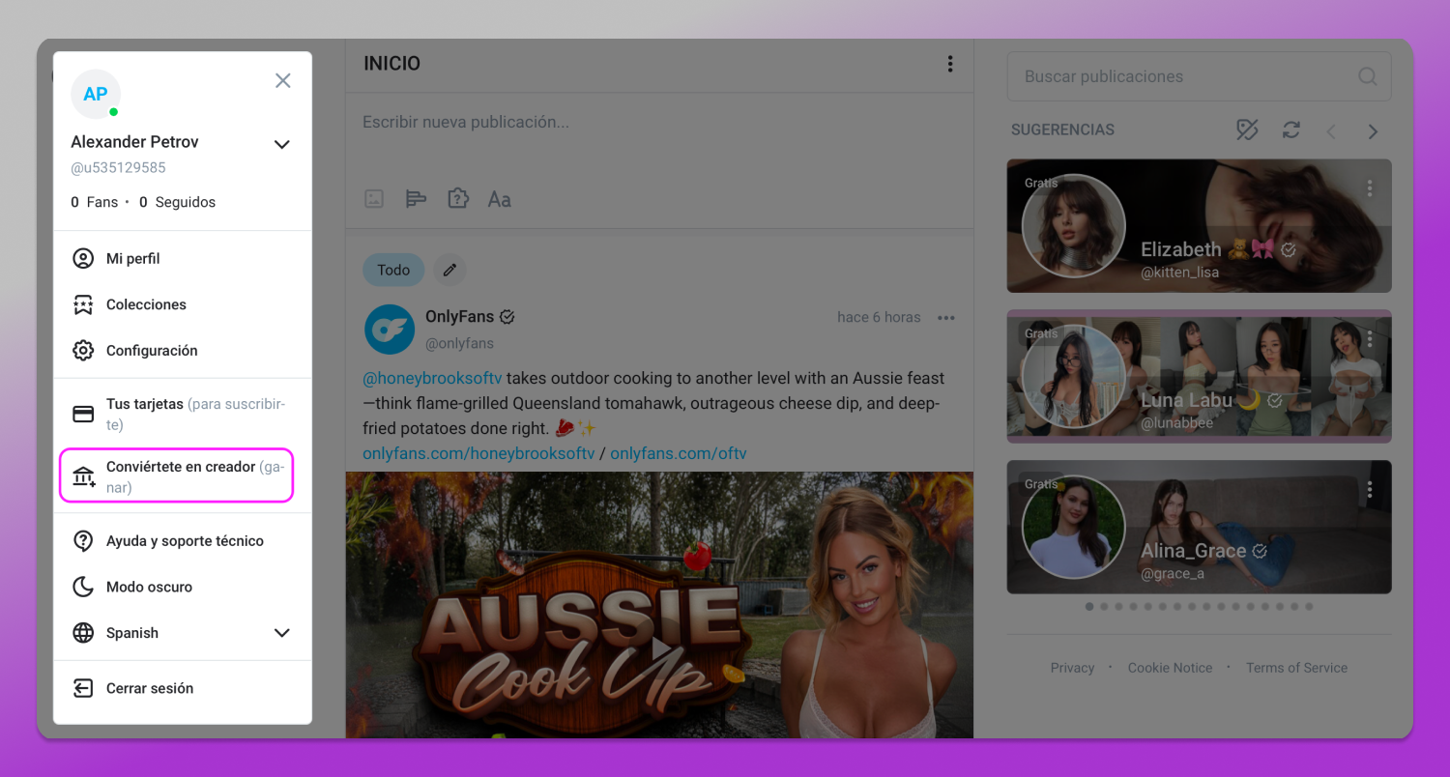Screen dimensions: 1450x777
Task: Click the quiz question-mark icon in composer
Action: click(x=457, y=199)
